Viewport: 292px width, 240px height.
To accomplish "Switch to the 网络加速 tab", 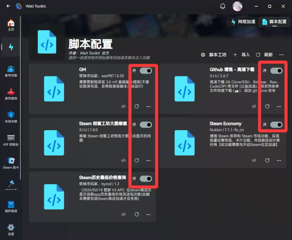I will pyautogui.click(x=243, y=22).
